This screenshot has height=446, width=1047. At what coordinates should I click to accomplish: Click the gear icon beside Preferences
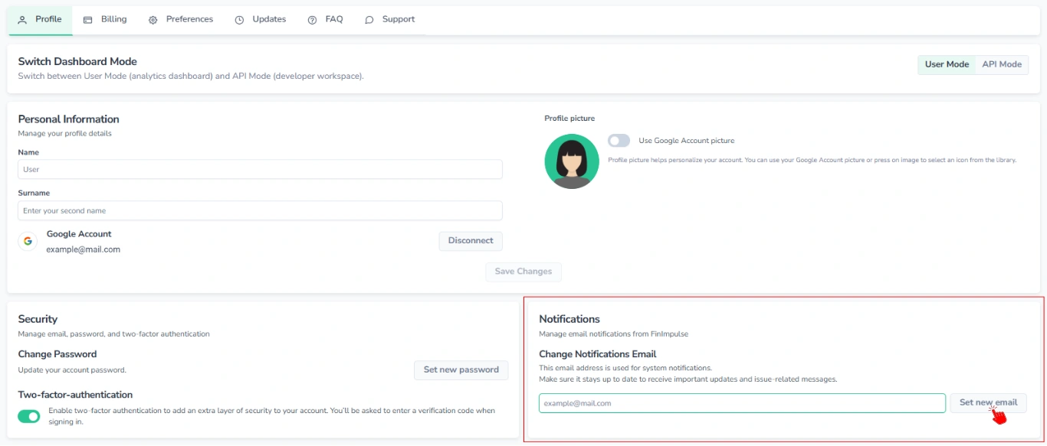coord(153,19)
